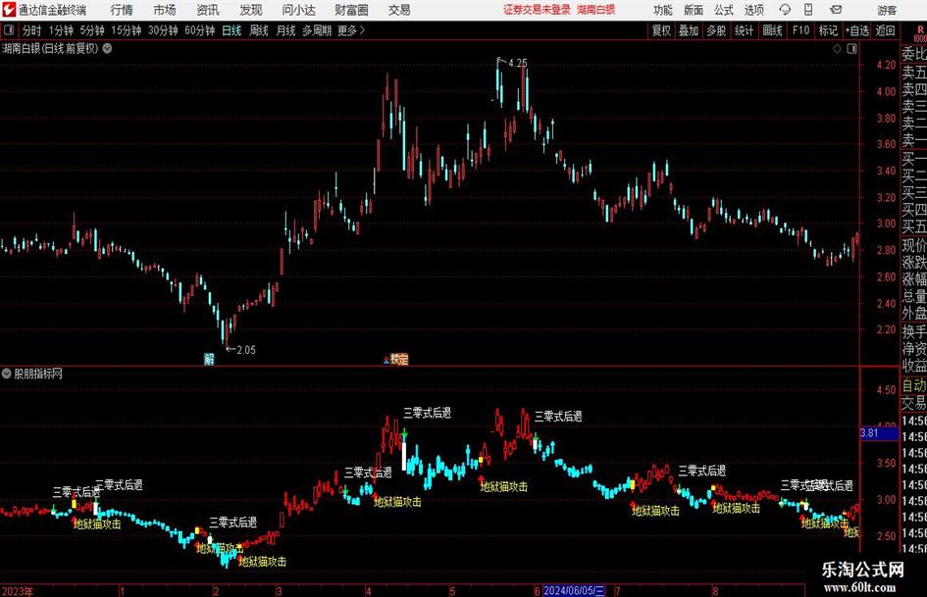
Task: Switch to the 15分钟 period tab
Action: coord(126,30)
